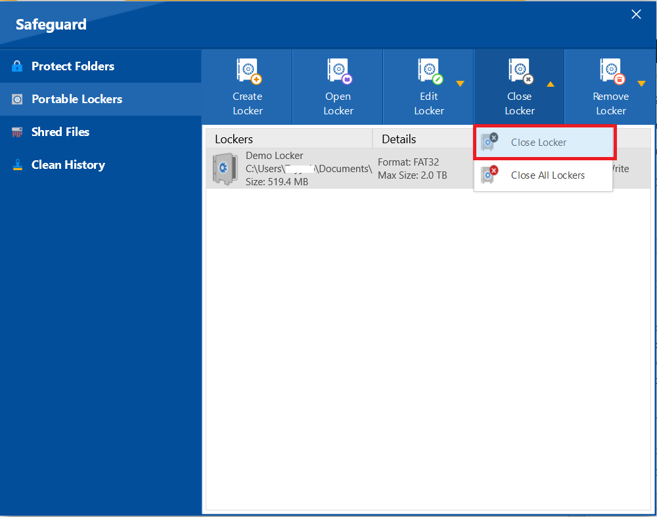The width and height of the screenshot is (657, 517).
Task: Click the Open Locker toolbar icon
Action: (x=340, y=71)
